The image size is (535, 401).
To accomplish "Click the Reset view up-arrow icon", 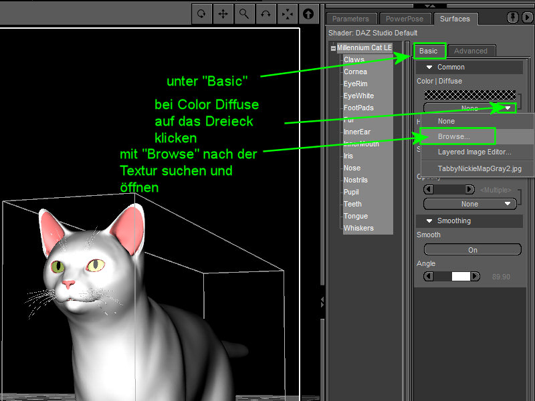I will click(308, 13).
